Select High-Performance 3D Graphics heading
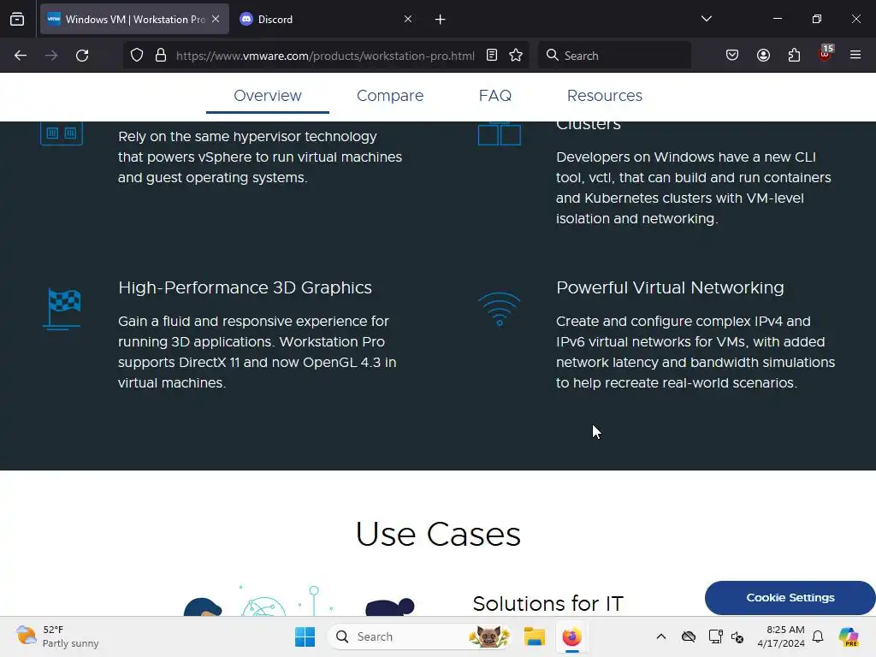Image resolution: width=876 pixels, height=657 pixels. tap(245, 287)
